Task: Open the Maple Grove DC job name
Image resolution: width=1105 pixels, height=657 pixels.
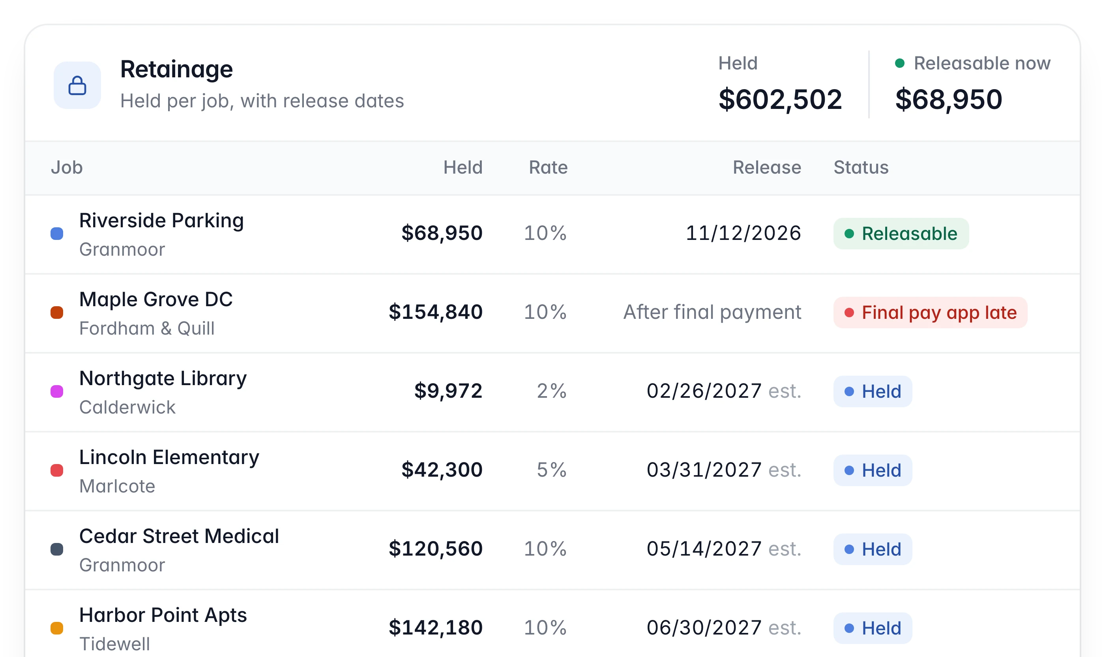Action: (x=156, y=299)
